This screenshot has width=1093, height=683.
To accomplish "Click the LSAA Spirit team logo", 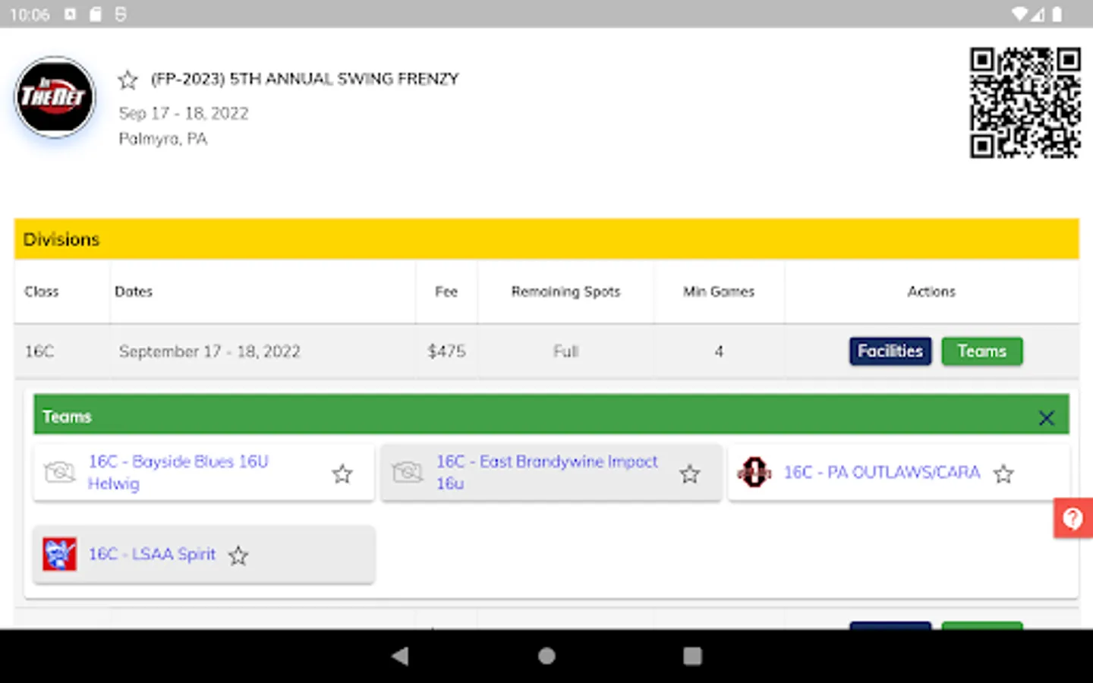I will tap(58, 554).
